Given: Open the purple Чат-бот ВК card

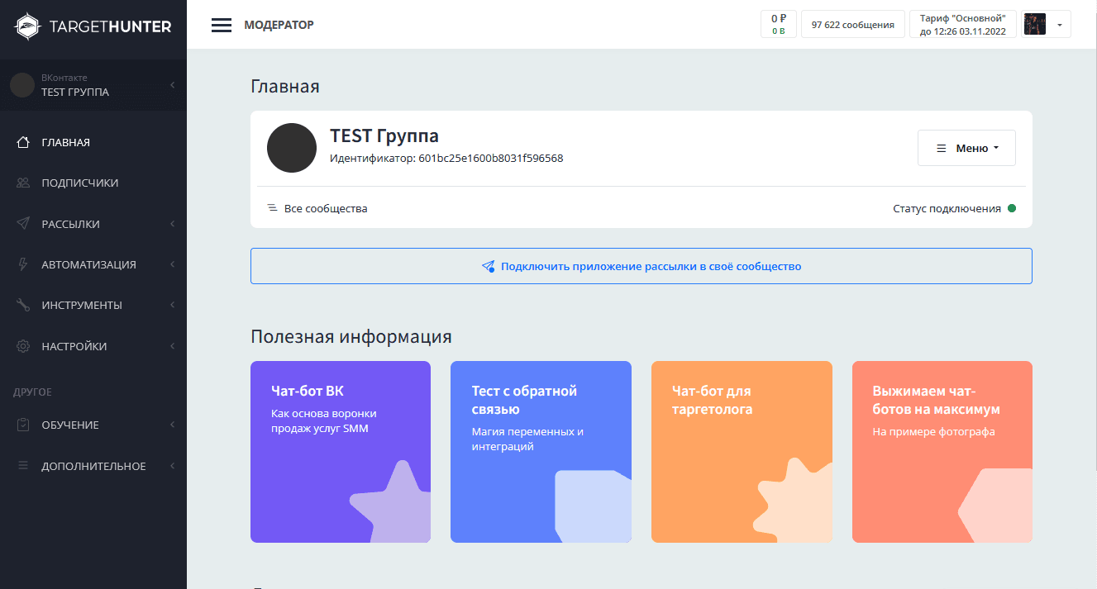Looking at the screenshot, I should coord(340,451).
